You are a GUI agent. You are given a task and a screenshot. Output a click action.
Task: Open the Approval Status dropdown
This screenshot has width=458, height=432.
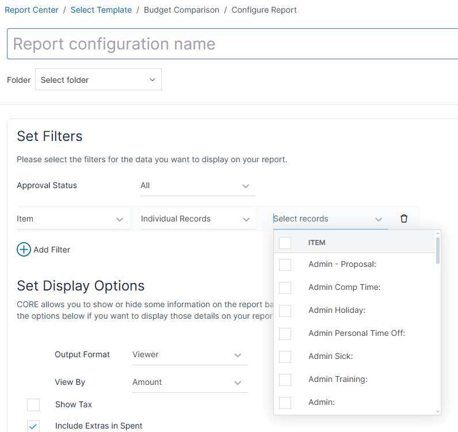click(x=198, y=186)
